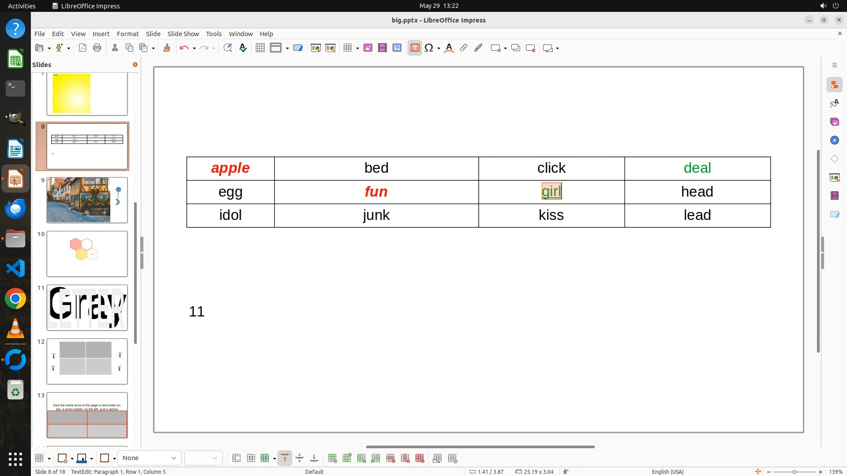The height and width of the screenshot is (476, 847).
Task: Click the Clone Formatting paintbrush icon
Action: [x=167, y=48]
